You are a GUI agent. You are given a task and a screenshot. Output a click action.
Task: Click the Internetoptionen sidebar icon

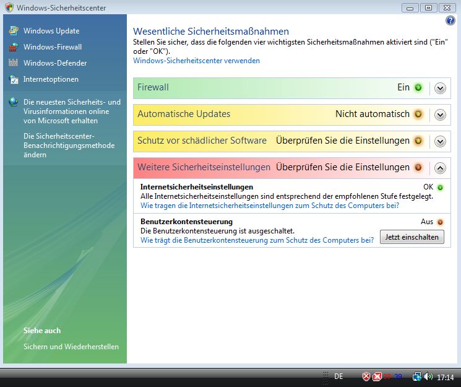point(13,79)
